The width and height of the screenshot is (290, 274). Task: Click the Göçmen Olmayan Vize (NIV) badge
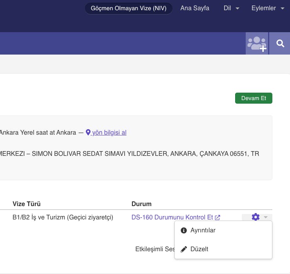[129, 8]
